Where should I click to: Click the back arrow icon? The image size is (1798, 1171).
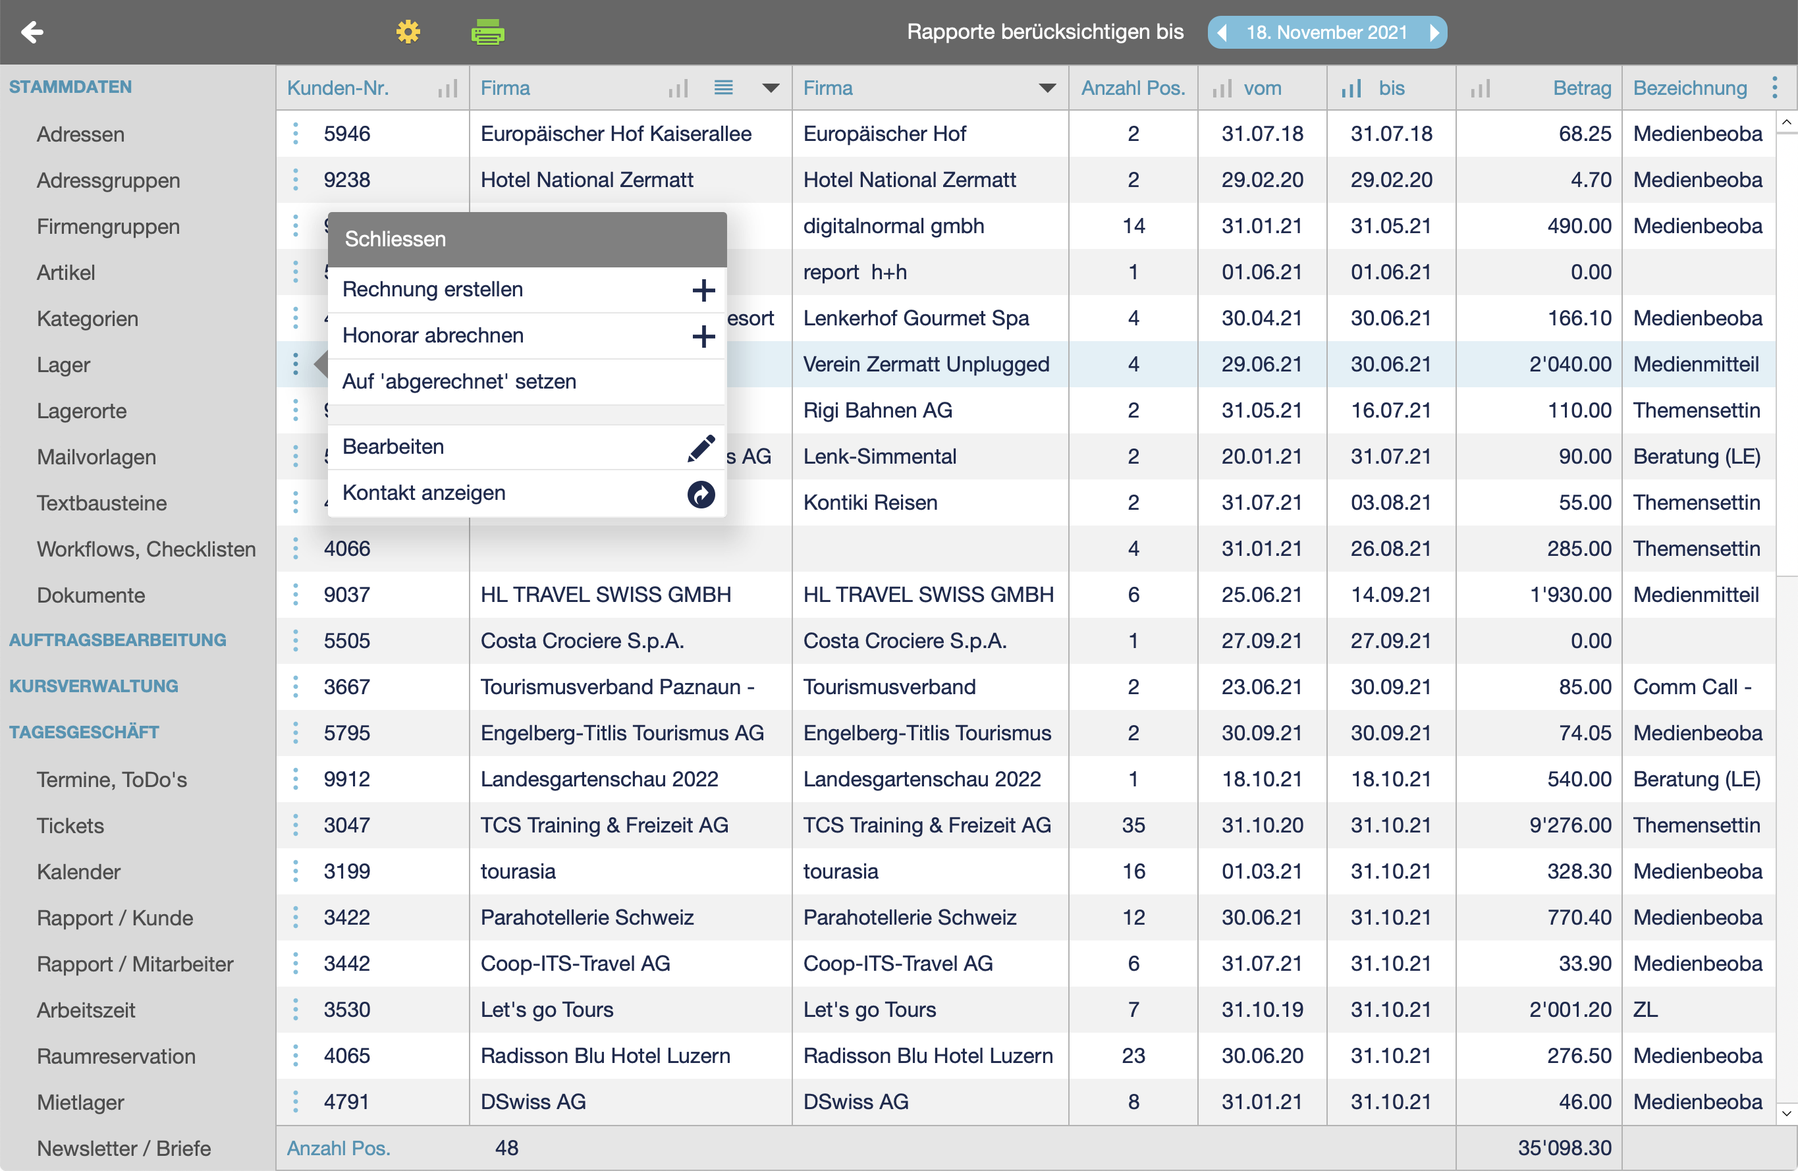pos(32,32)
